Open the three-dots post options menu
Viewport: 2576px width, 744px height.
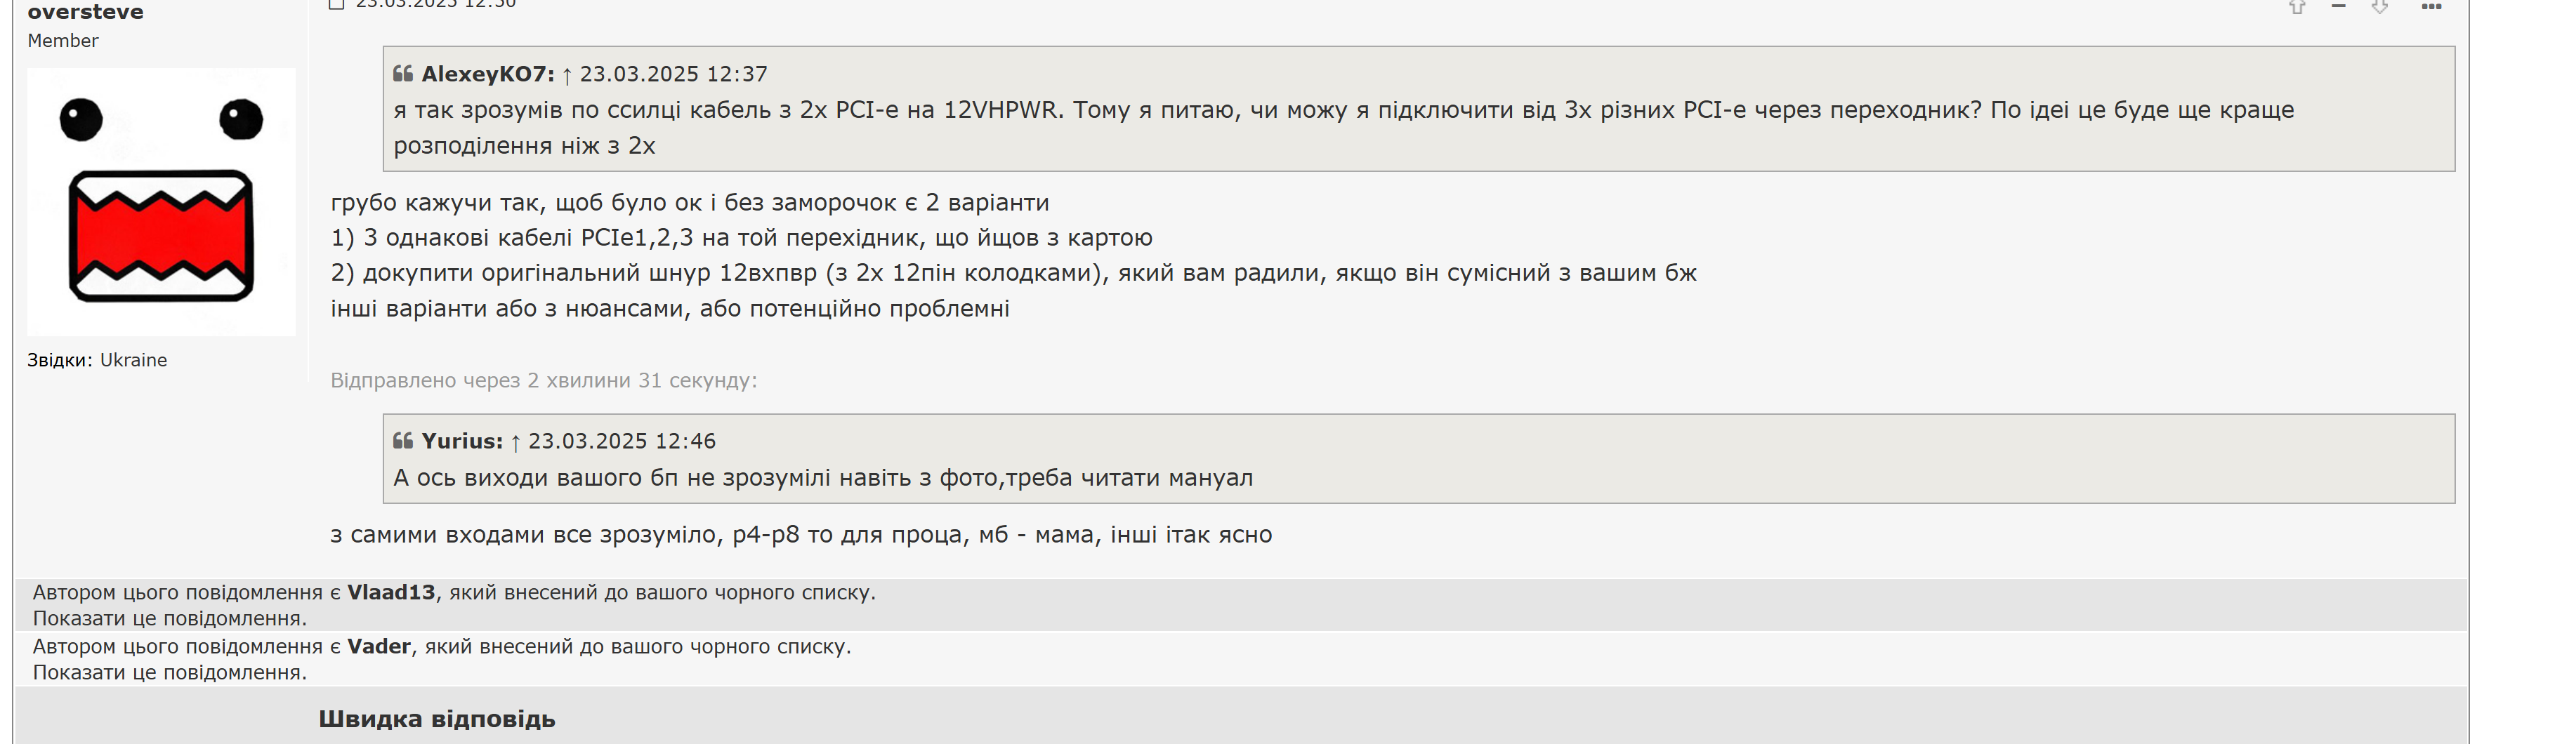[2432, 6]
